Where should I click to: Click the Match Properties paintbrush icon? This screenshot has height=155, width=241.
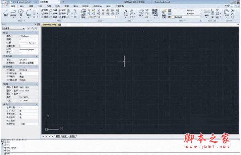point(164,14)
